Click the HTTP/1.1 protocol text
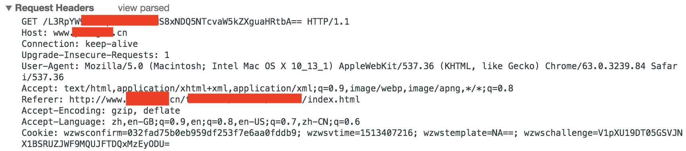 point(328,21)
